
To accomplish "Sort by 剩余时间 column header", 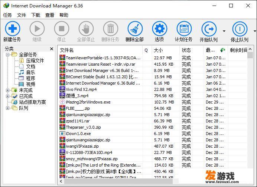I will coord(238,50).
